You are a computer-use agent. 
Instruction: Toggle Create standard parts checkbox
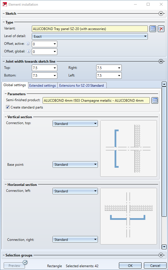pos(8,107)
